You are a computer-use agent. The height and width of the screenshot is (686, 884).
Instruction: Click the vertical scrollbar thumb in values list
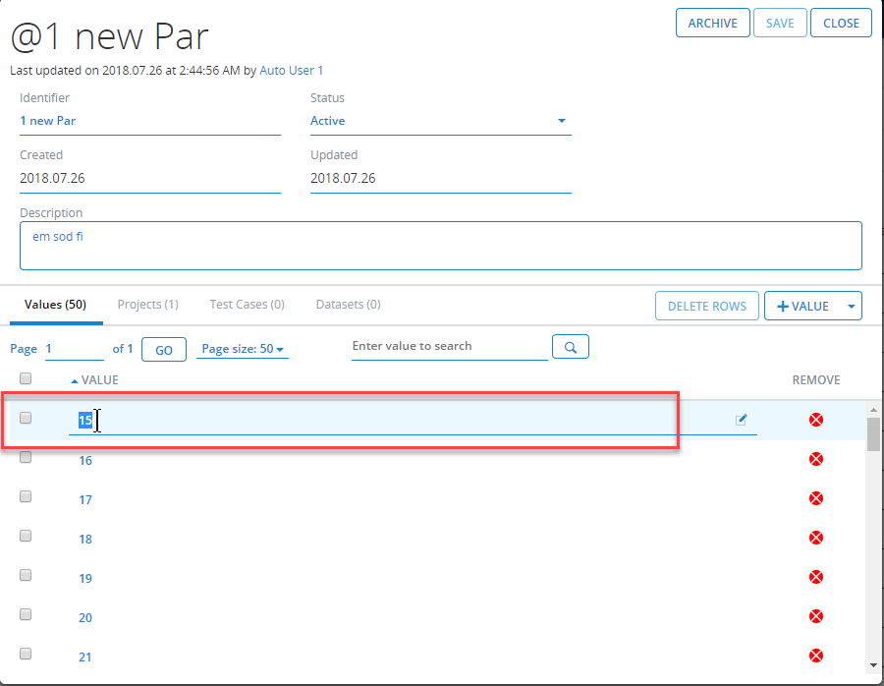click(x=873, y=432)
